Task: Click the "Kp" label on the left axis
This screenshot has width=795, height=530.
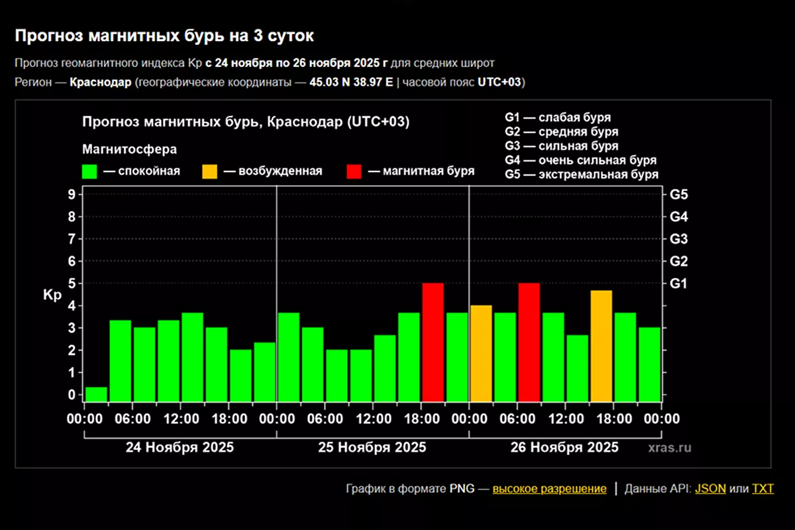Action: coord(52,295)
